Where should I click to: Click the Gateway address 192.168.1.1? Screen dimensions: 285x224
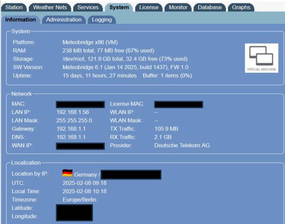tap(70, 129)
